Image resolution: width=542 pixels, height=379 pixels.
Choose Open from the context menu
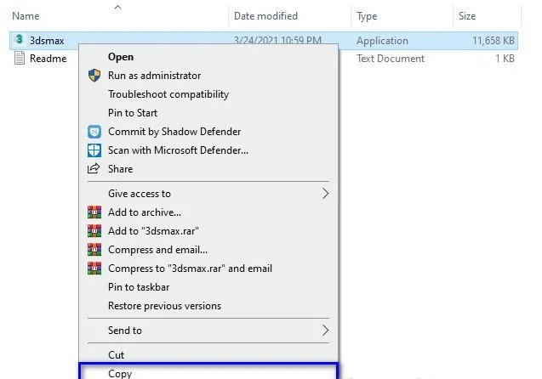[208, 57]
